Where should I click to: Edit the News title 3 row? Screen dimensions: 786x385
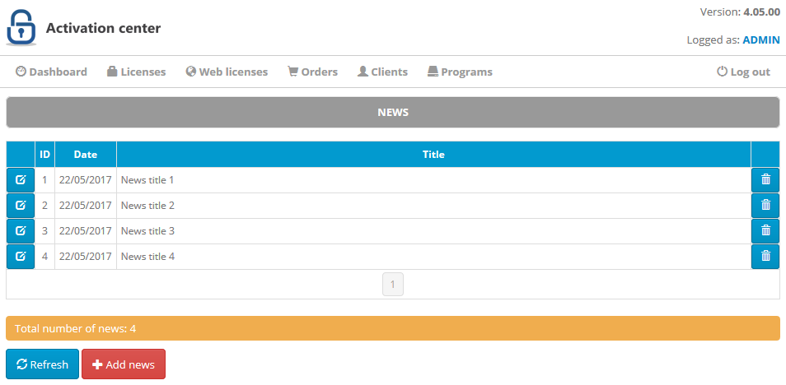point(21,231)
